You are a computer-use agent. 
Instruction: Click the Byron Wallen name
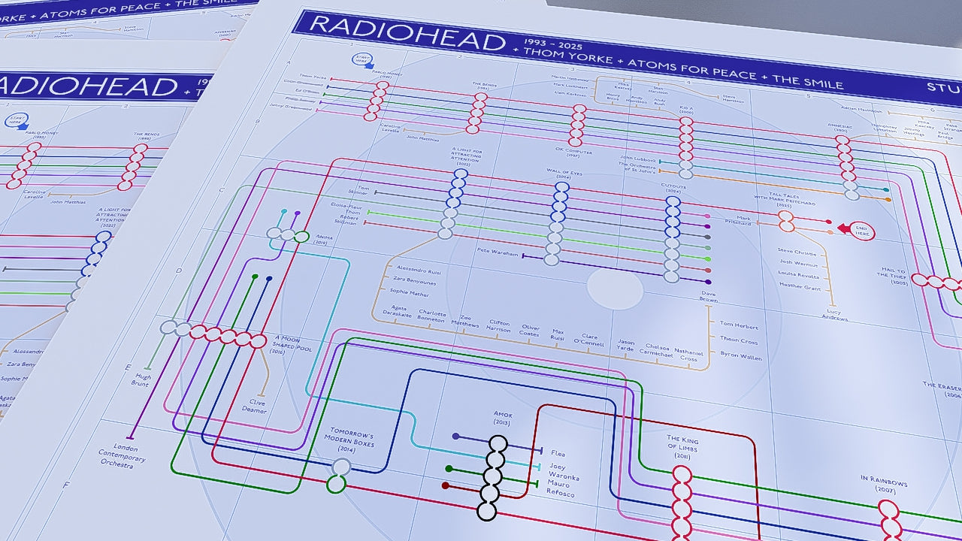pyautogui.click(x=741, y=356)
